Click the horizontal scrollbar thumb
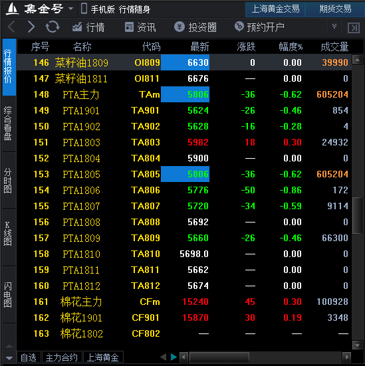The height and width of the screenshot is (366, 365). (219, 357)
